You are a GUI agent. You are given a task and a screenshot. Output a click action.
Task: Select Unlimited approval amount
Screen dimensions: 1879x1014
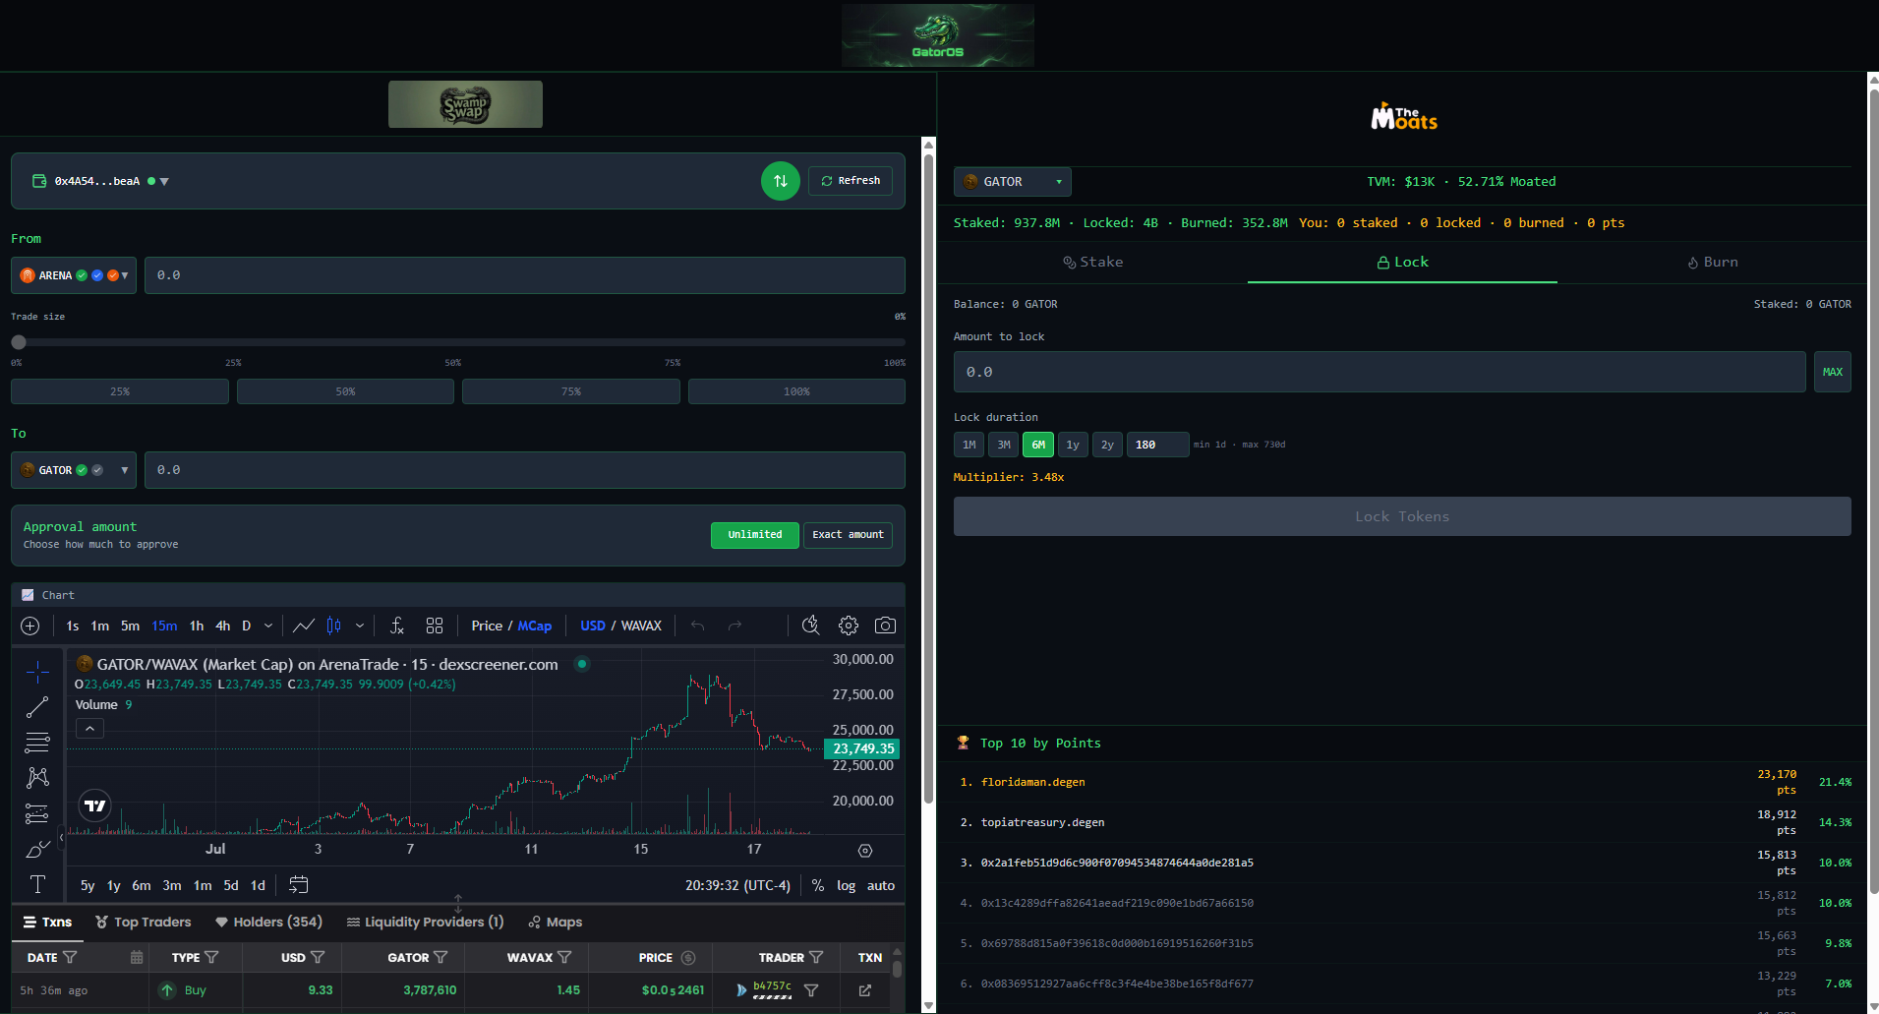tap(755, 535)
